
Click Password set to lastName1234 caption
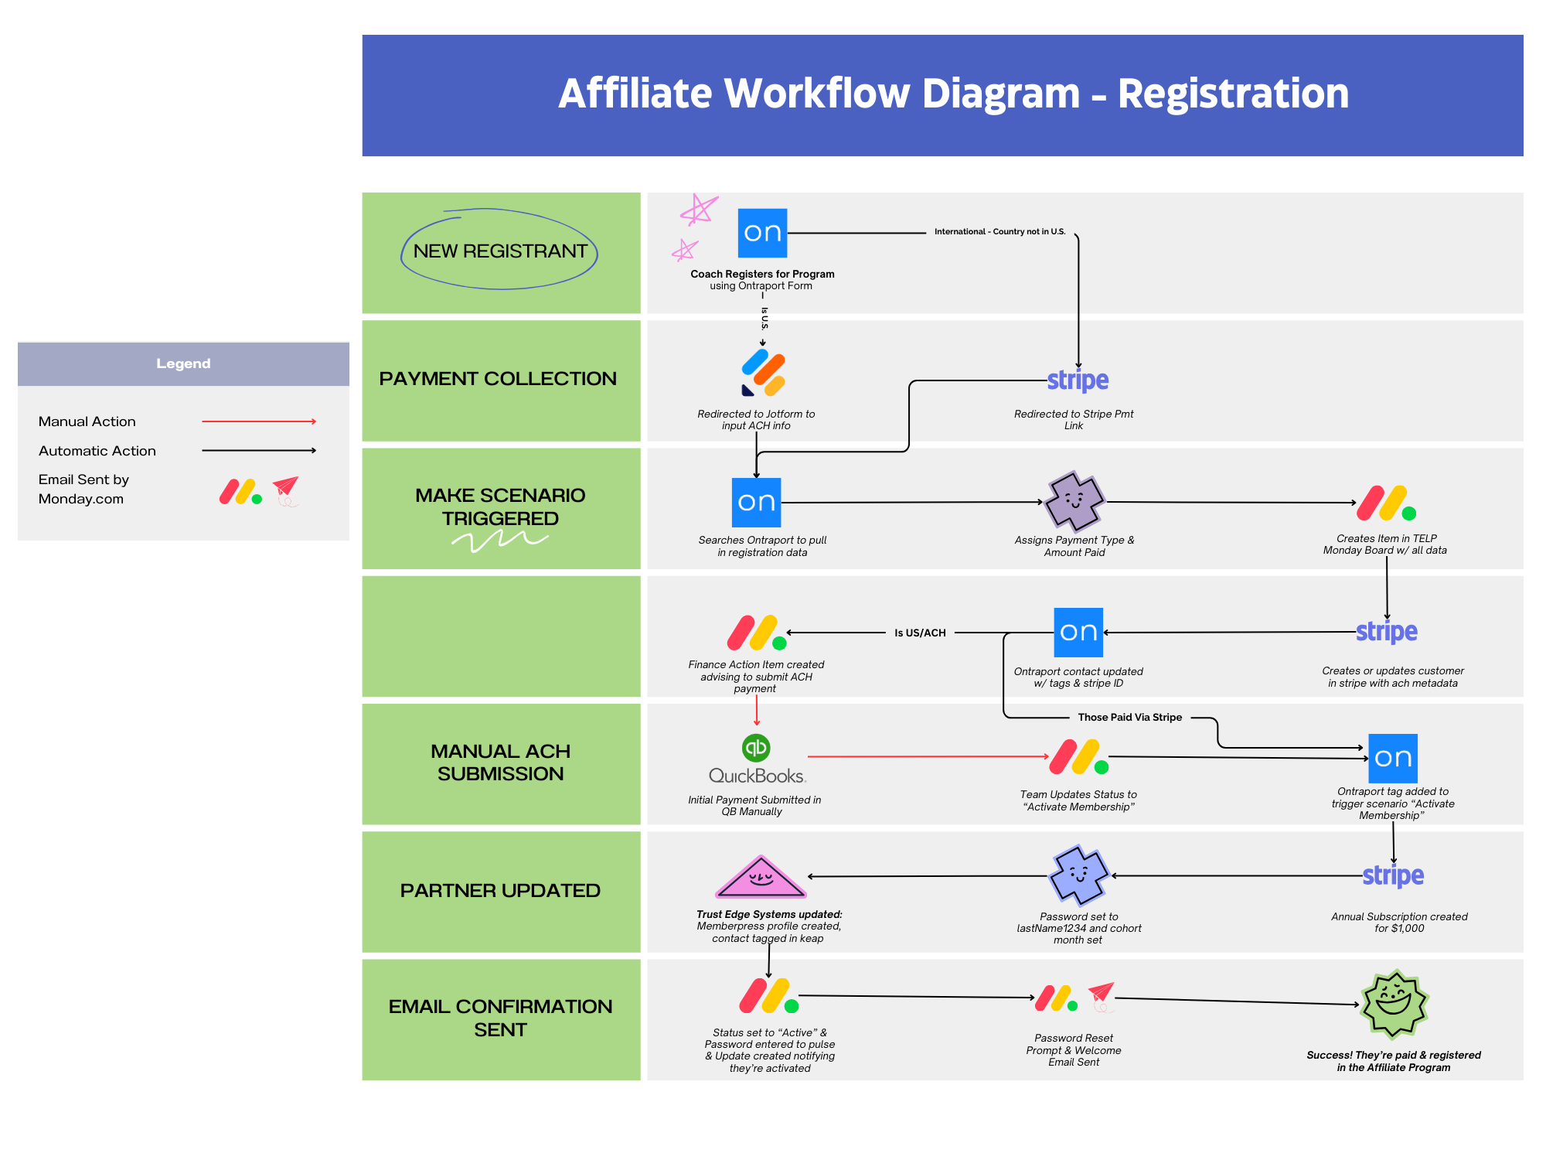[x=1079, y=928]
